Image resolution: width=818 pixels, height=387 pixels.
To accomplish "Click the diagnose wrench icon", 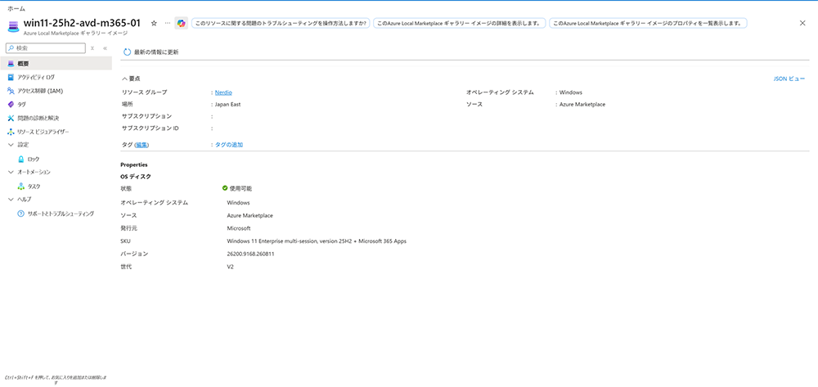I will (11, 119).
